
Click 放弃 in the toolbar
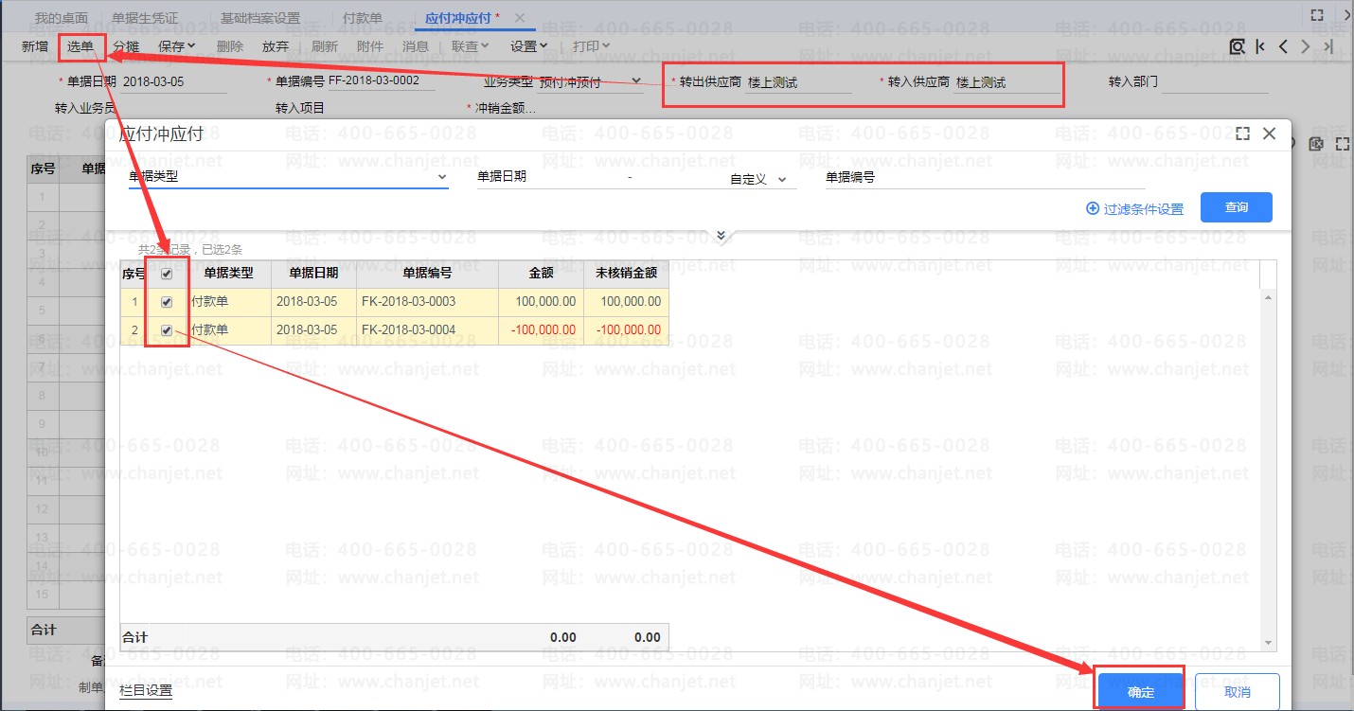[x=276, y=45]
